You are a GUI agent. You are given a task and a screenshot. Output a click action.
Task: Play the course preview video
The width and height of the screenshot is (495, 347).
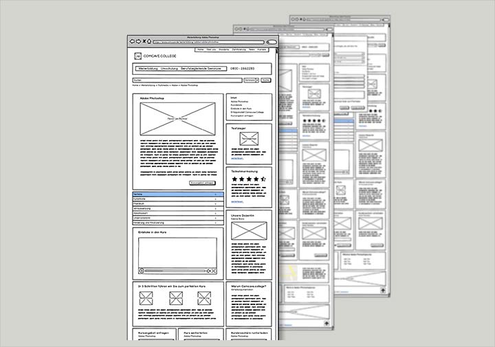pos(142,271)
